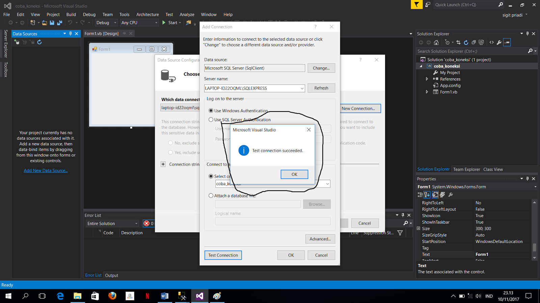The width and height of the screenshot is (540, 303).
Task: Collapse the coba_koneksi project node
Action: (x=421, y=66)
